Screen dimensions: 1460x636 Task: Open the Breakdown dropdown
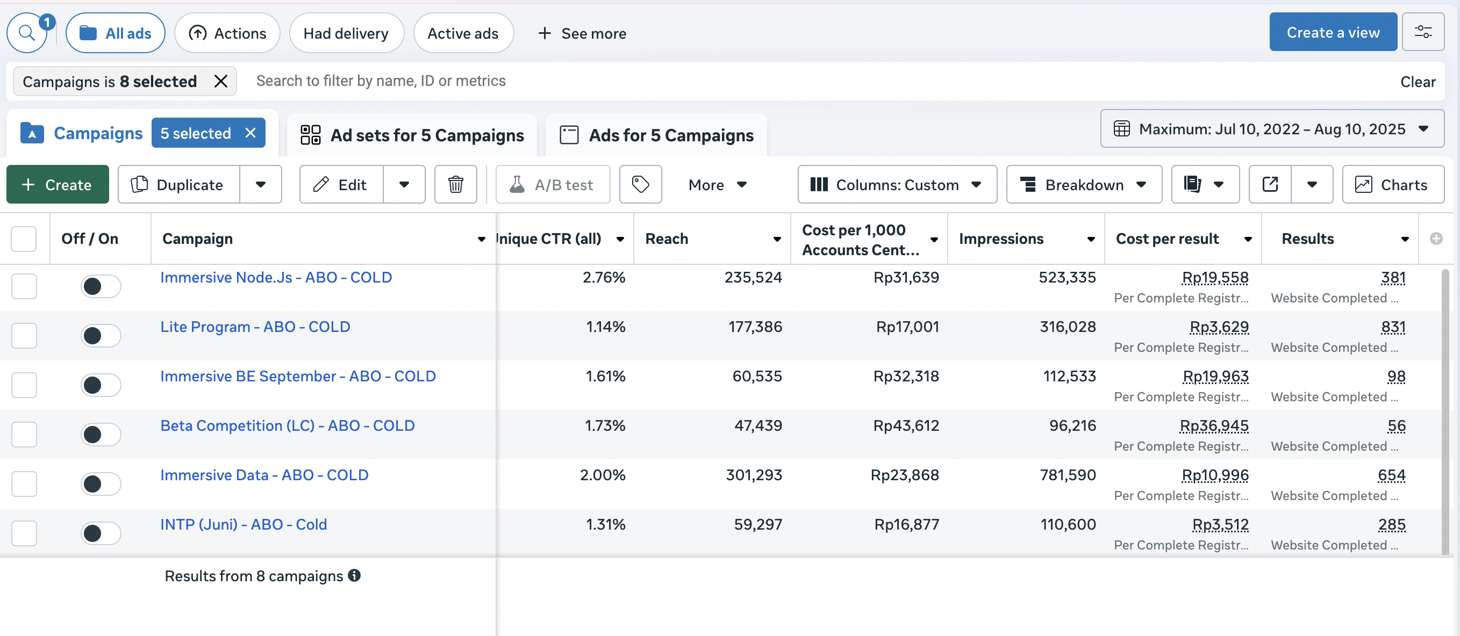pyautogui.click(x=1083, y=184)
